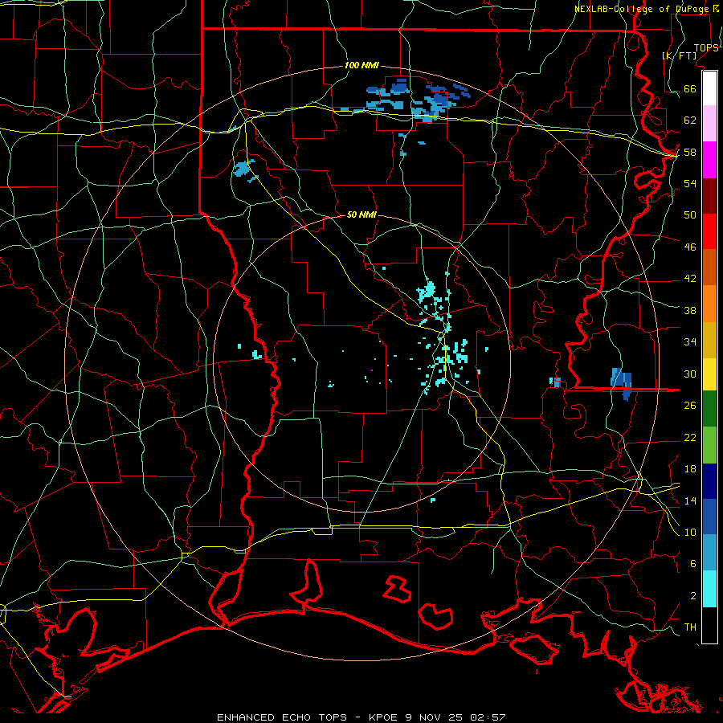723x723 pixels.
Task: Click the navy legend swatch near 18
Action: click(709, 481)
